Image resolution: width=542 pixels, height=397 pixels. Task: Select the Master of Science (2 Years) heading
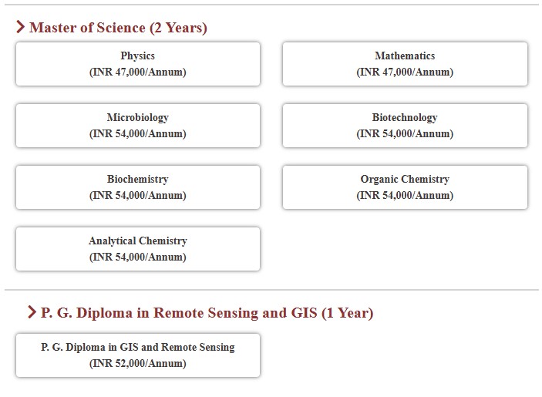[x=118, y=28]
